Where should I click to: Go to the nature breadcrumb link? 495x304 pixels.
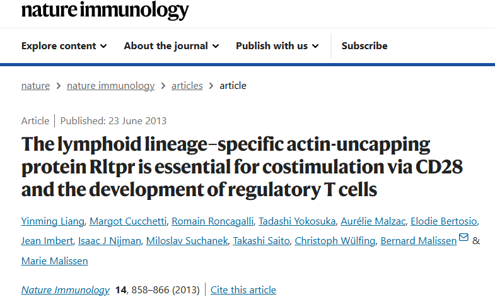coord(35,86)
